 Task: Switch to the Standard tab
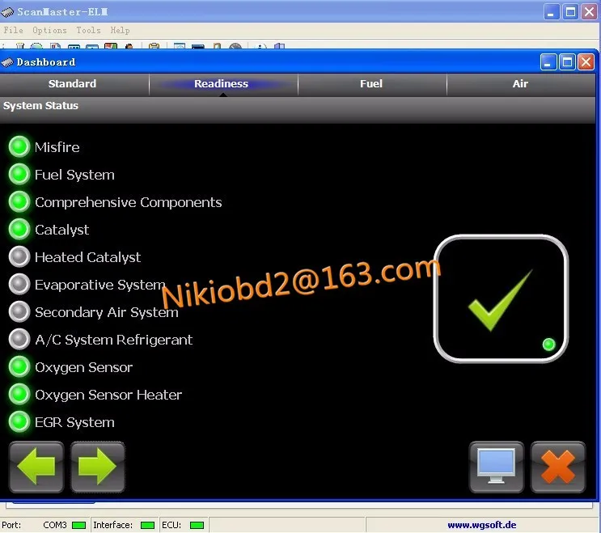coord(73,84)
